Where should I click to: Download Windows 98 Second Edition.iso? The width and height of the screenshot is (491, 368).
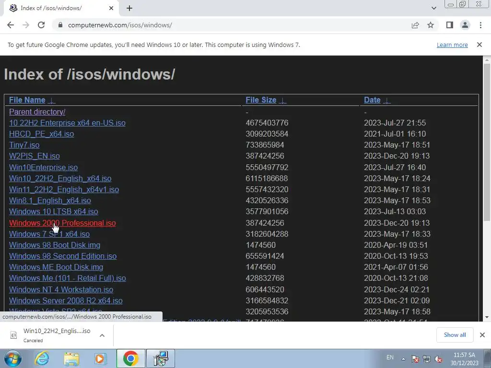[x=63, y=256]
